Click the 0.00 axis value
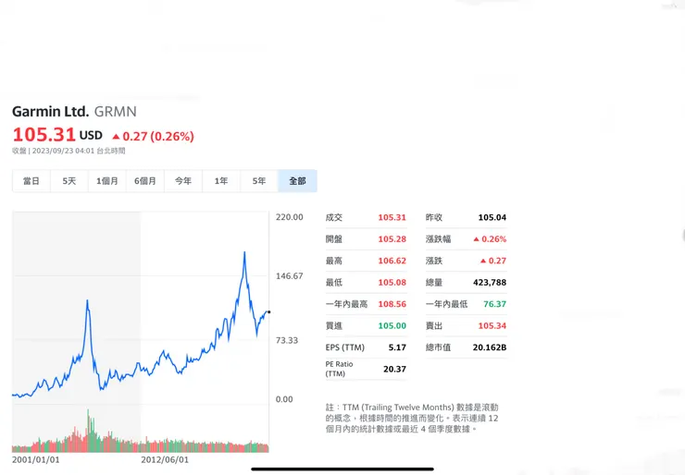The width and height of the screenshot is (685, 475). [x=284, y=399]
